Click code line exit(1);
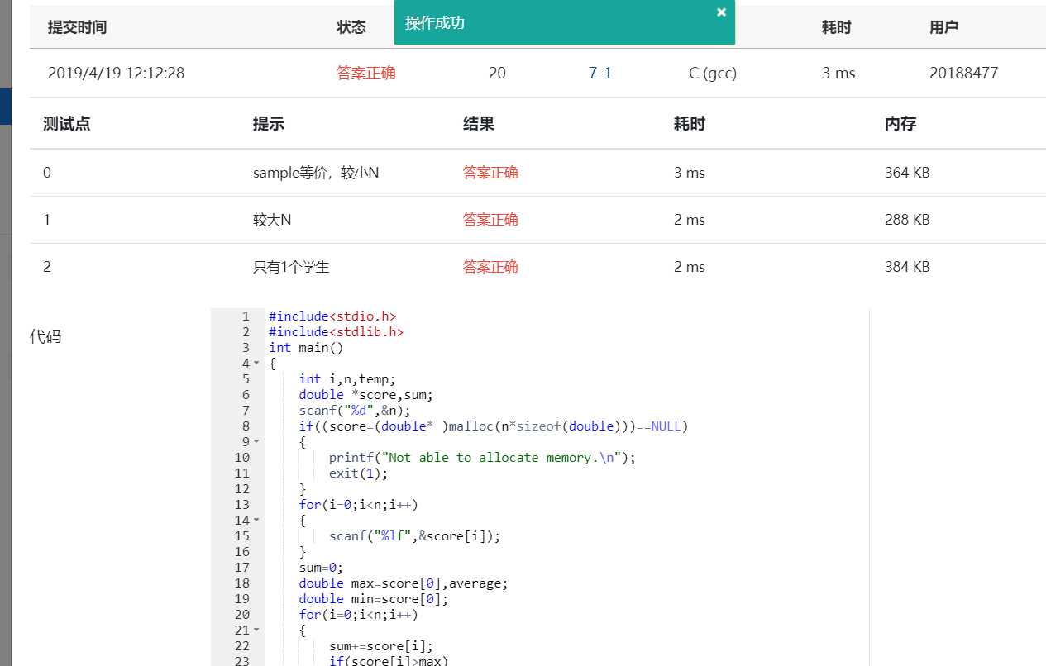This screenshot has height=666, width=1046. [x=358, y=473]
